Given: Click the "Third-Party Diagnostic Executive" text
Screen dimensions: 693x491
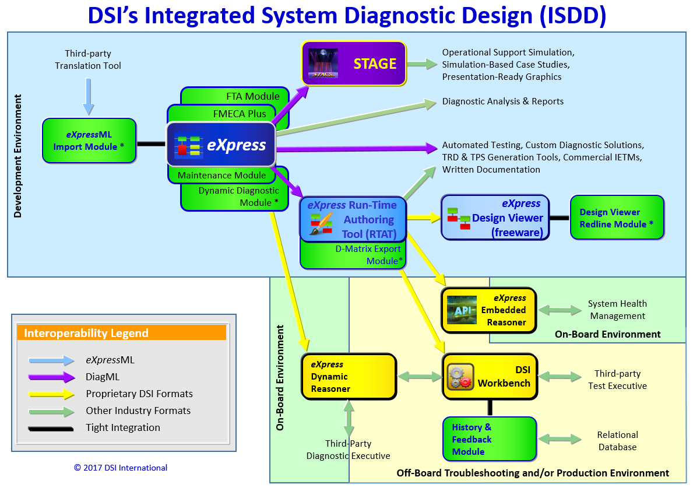Looking at the screenshot, I should [x=349, y=450].
